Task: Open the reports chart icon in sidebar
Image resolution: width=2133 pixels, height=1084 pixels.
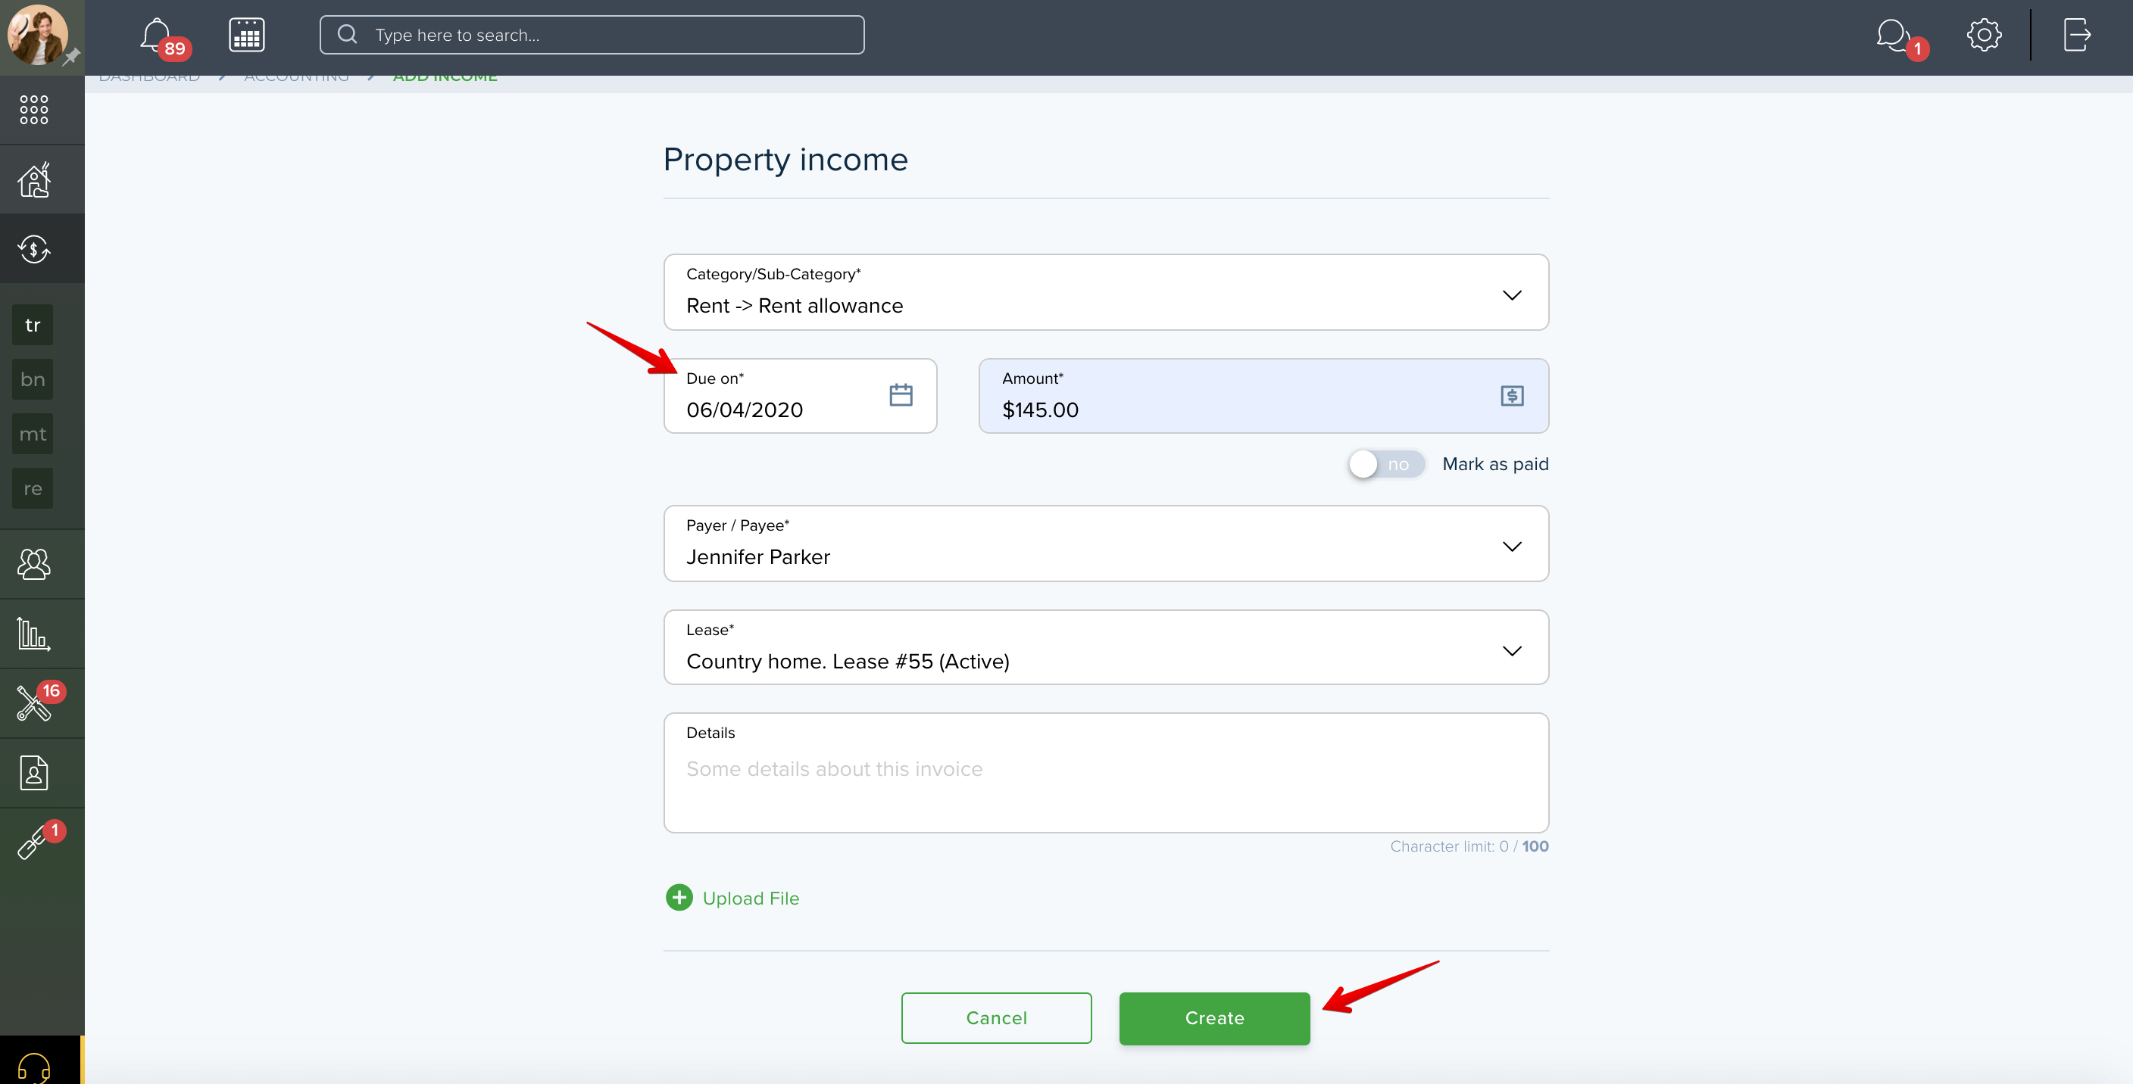Action: (x=34, y=634)
